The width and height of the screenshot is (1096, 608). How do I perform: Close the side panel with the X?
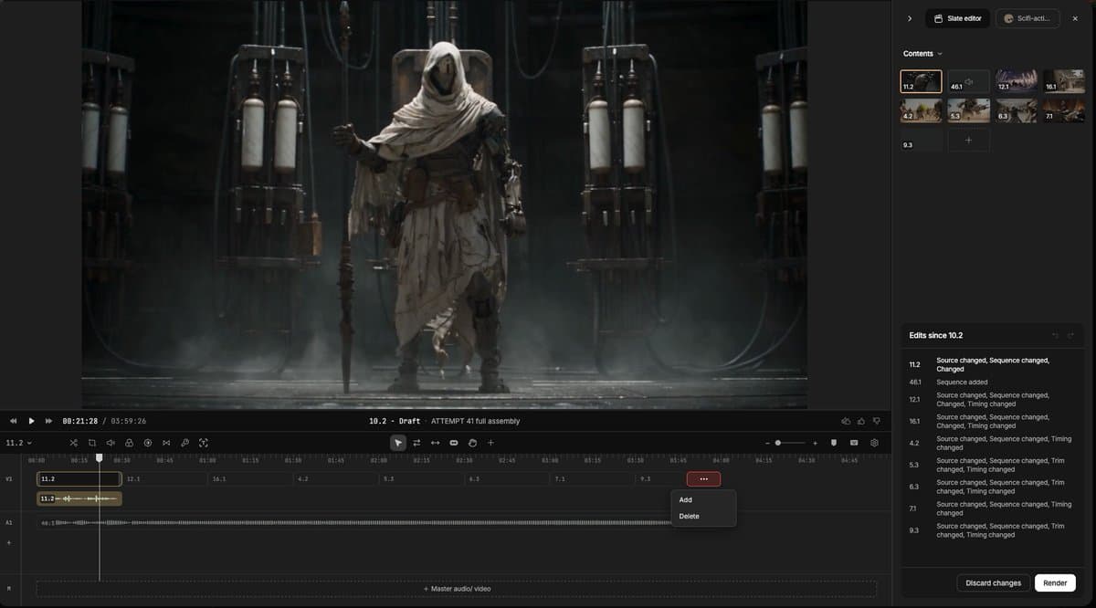coord(1075,18)
